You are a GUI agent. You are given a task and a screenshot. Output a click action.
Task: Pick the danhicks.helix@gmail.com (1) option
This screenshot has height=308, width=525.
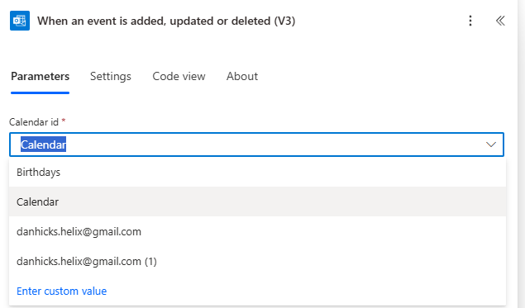pyautogui.click(x=257, y=261)
